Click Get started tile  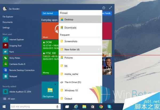point(50,13)
